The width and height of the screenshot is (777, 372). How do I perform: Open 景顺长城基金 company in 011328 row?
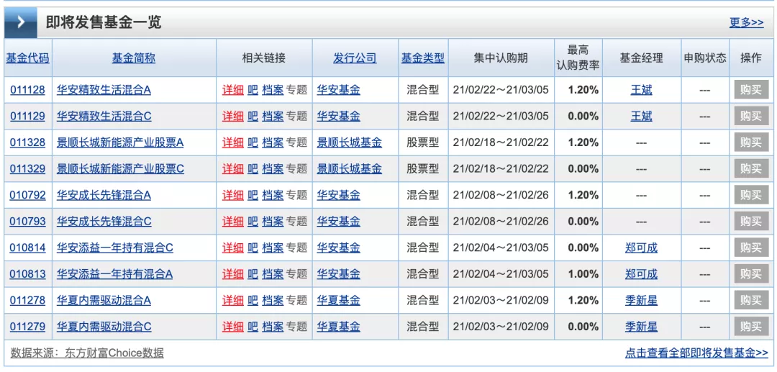click(x=350, y=142)
